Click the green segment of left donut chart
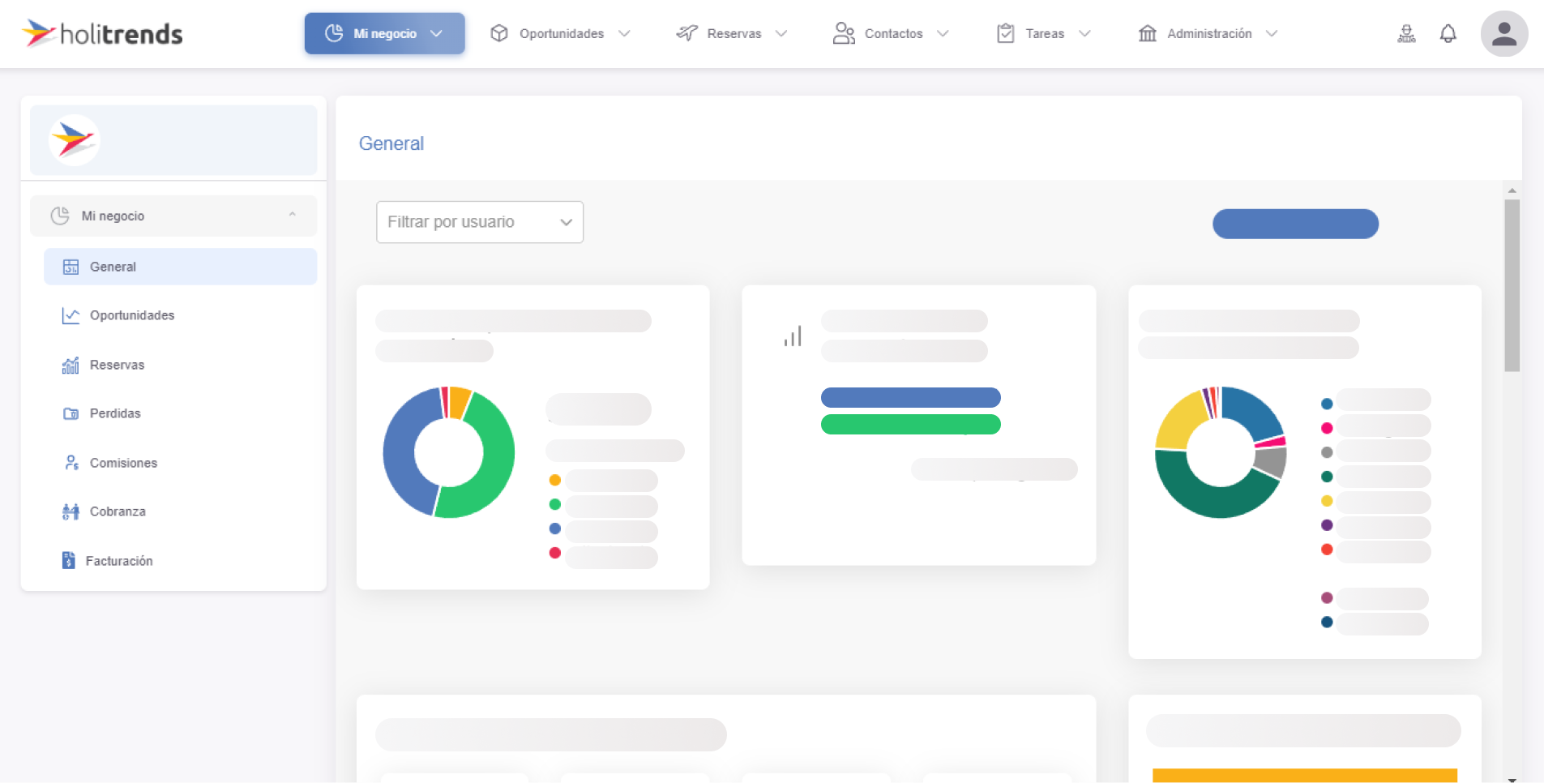 click(x=496, y=462)
